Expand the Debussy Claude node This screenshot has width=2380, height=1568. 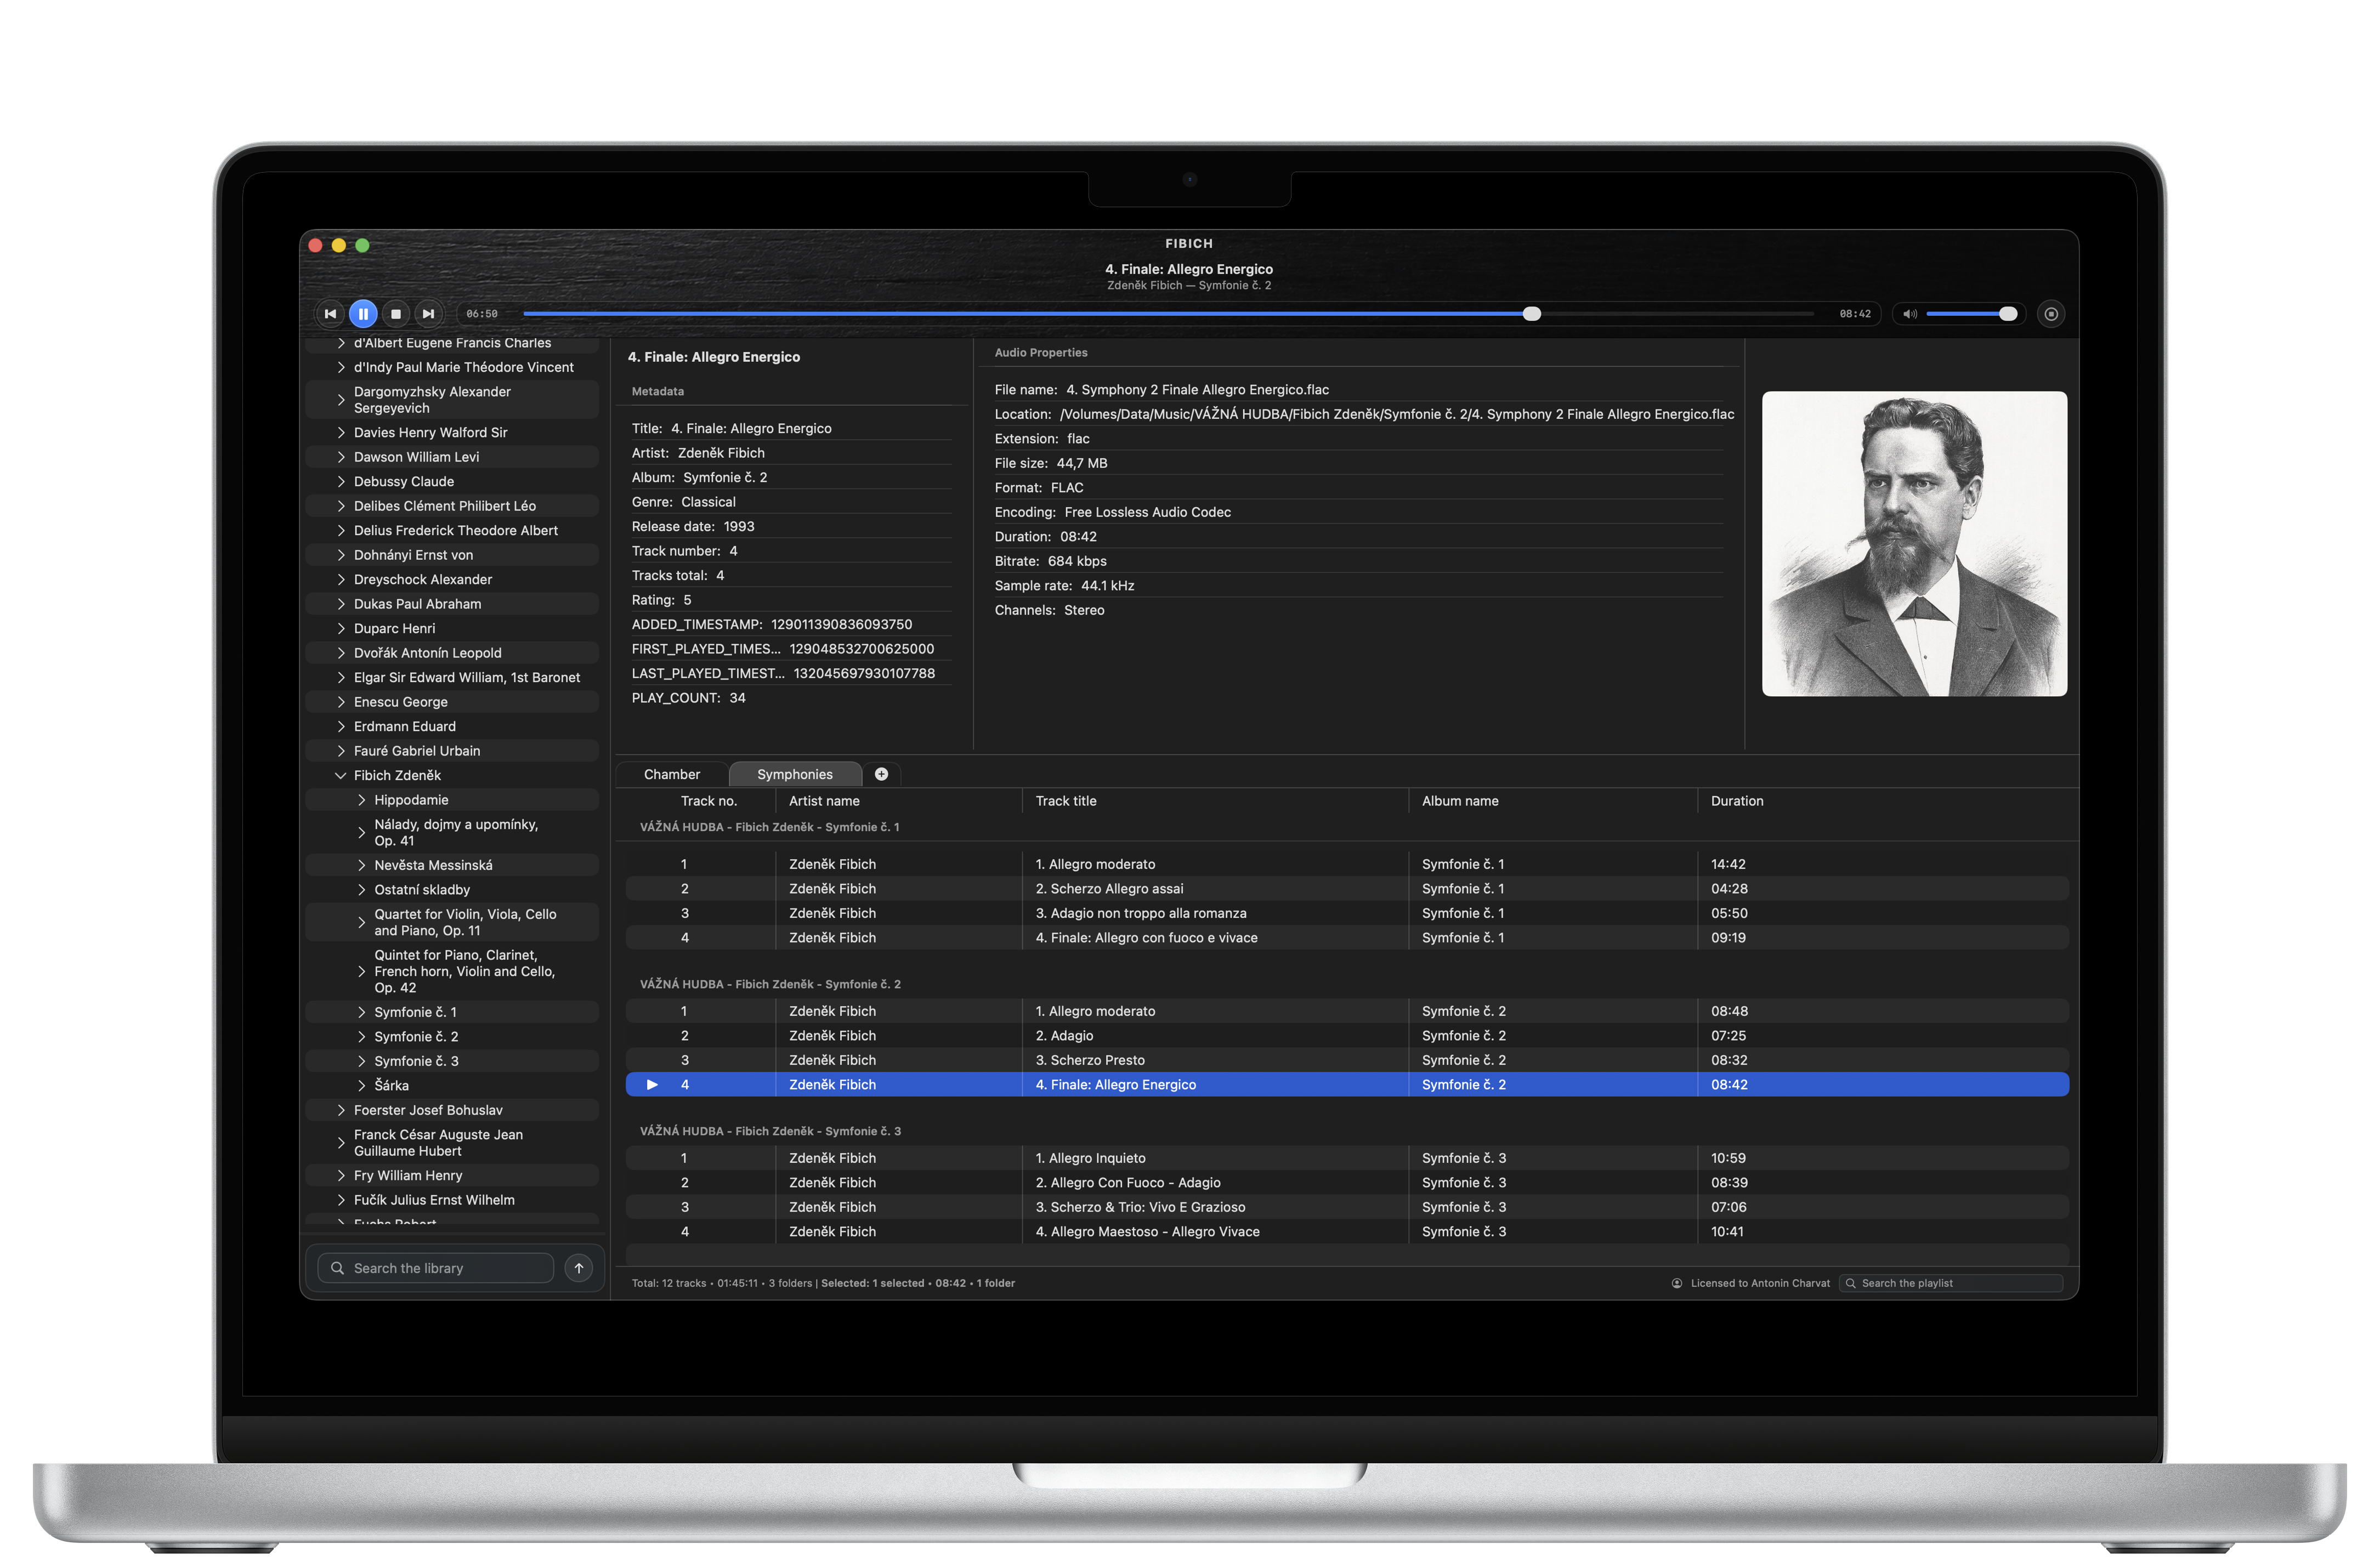coord(340,481)
